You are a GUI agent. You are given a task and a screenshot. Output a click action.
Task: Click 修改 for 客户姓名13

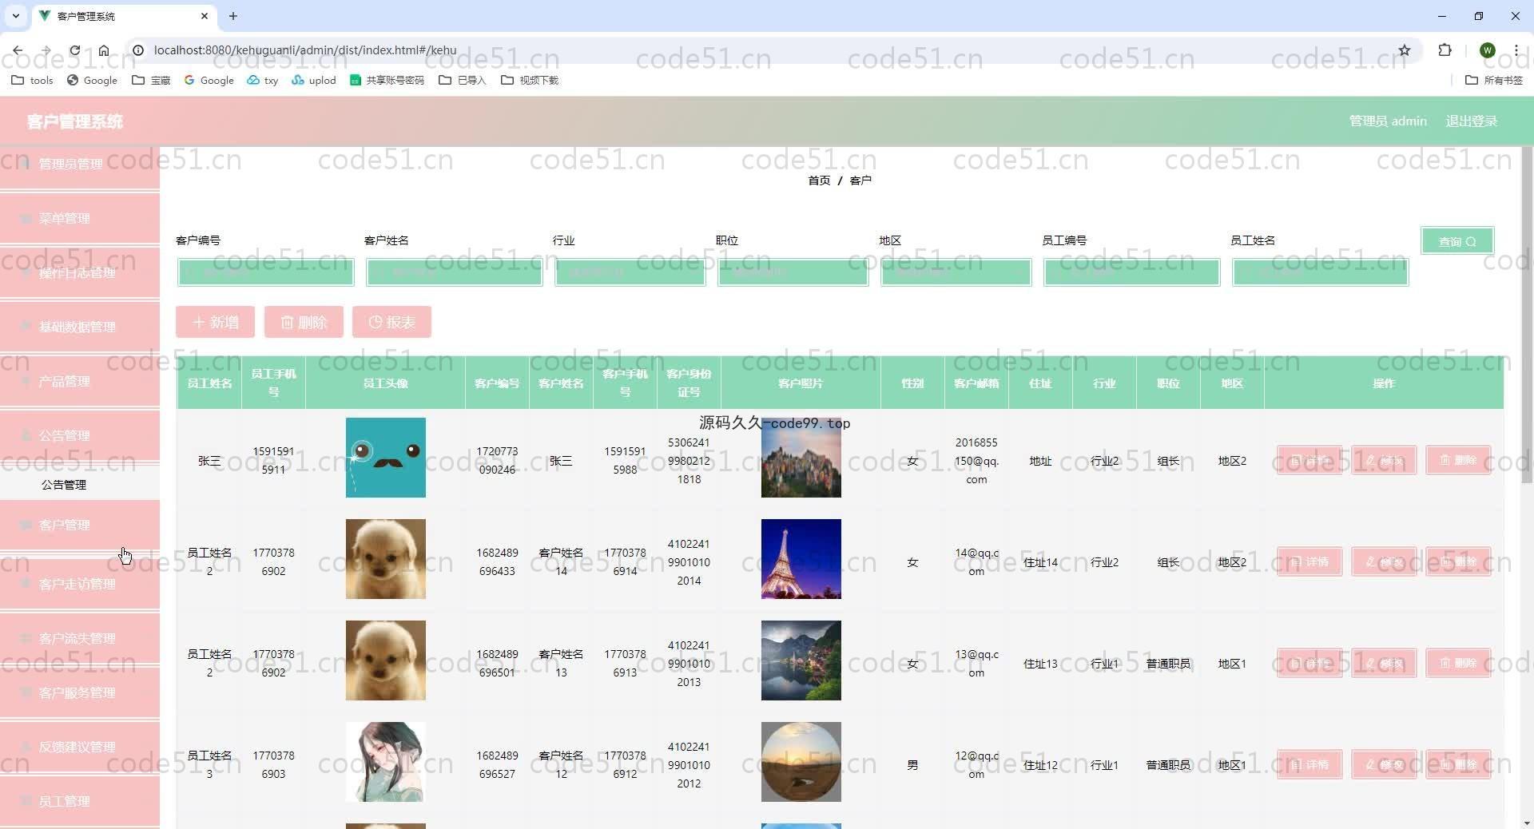pos(1384,663)
